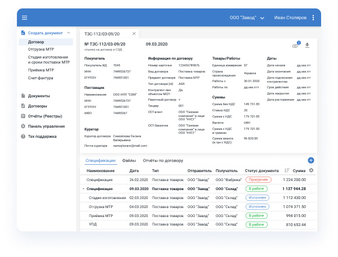Click В работе badge in bold Спецификация row
Image resolution: width=338 pixels, height=257 pixels.
(256, 189)
